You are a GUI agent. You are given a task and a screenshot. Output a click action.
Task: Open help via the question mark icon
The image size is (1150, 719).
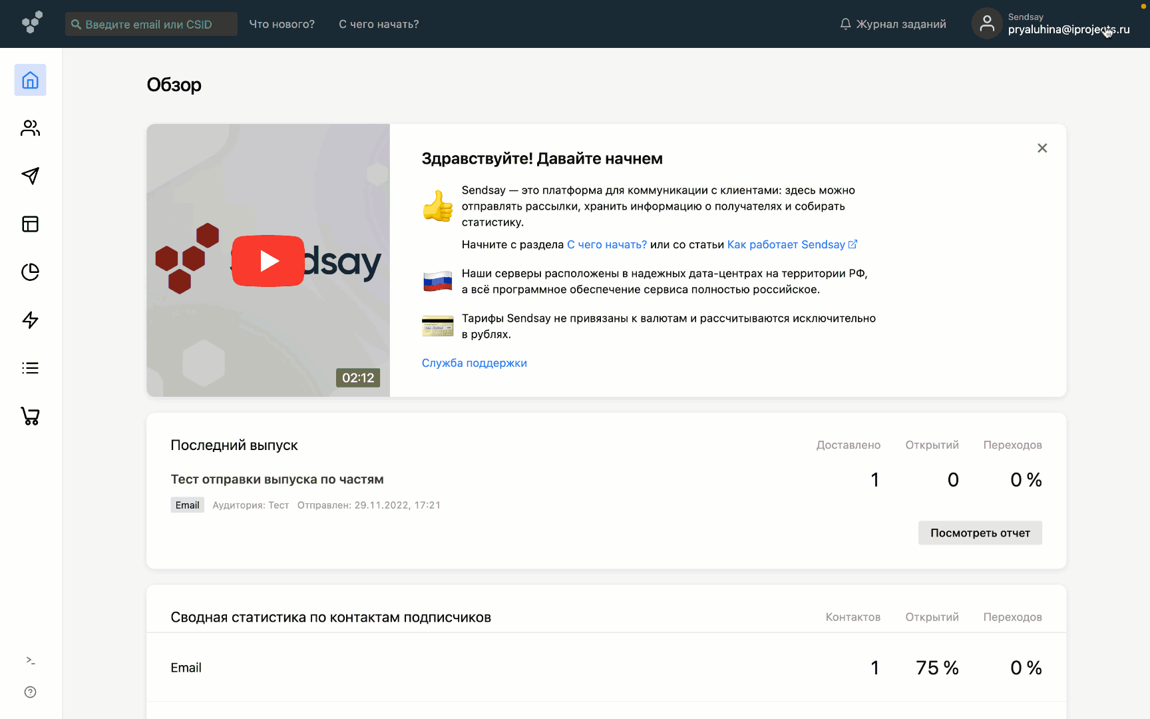tap(30, 692)
